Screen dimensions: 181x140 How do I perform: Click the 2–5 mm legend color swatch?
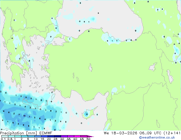(25, 136)
